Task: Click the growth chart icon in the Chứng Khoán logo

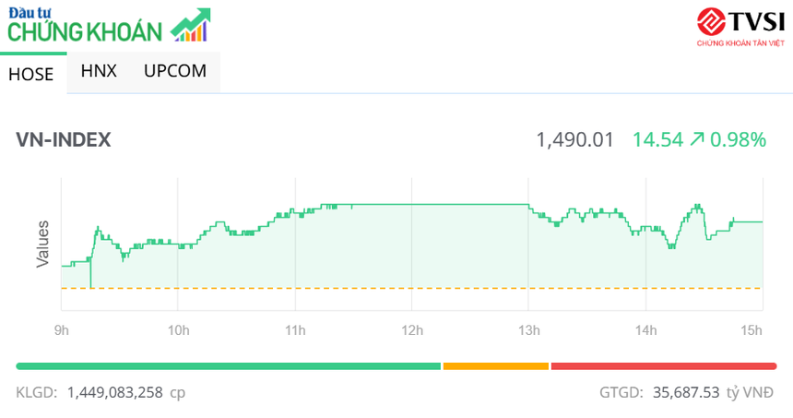Action: point(191,25)
